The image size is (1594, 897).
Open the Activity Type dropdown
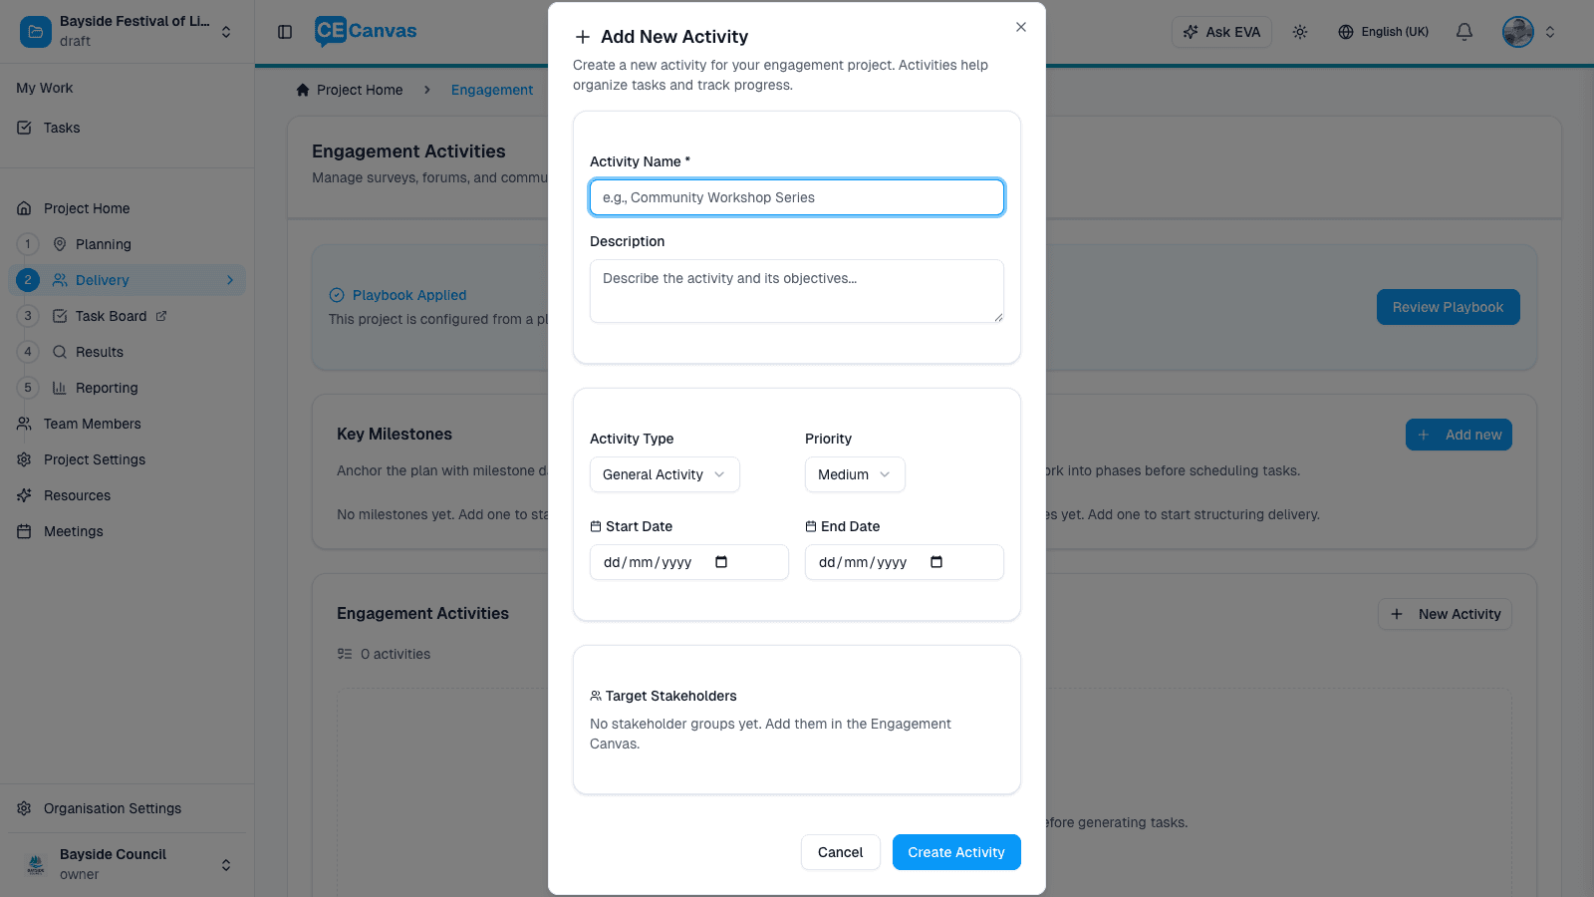[664, 474]
